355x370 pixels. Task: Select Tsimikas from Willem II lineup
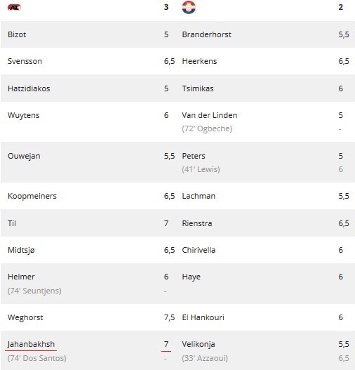click(x=198, y=88)
